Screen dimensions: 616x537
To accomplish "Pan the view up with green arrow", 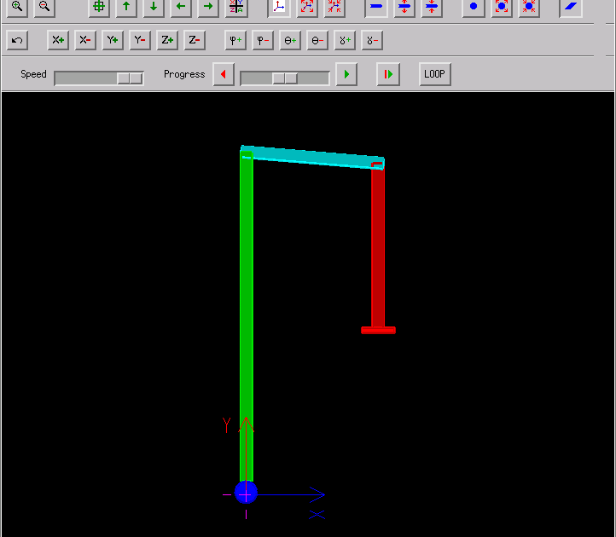I will tap(126, 6).
